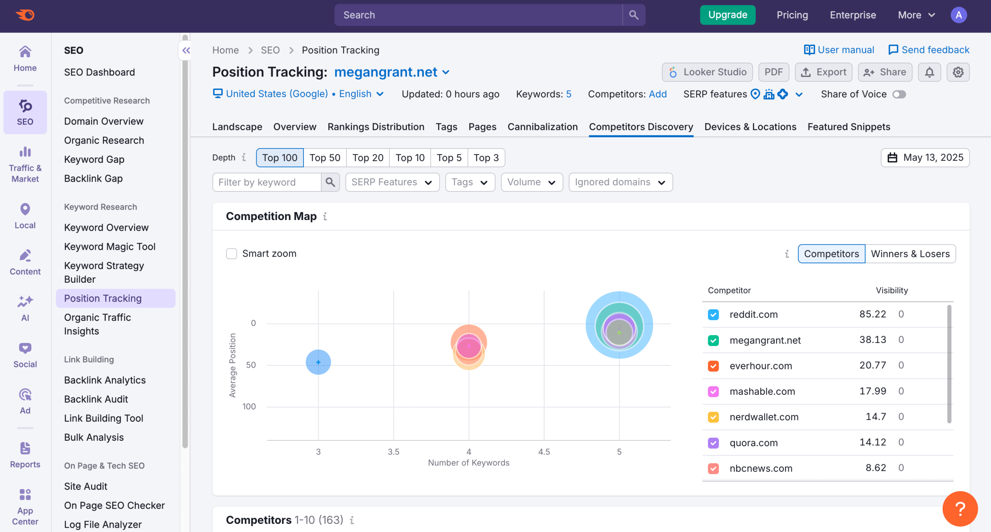
Task: Switch to the Featured Snippets tab
Action: [849, 127]
